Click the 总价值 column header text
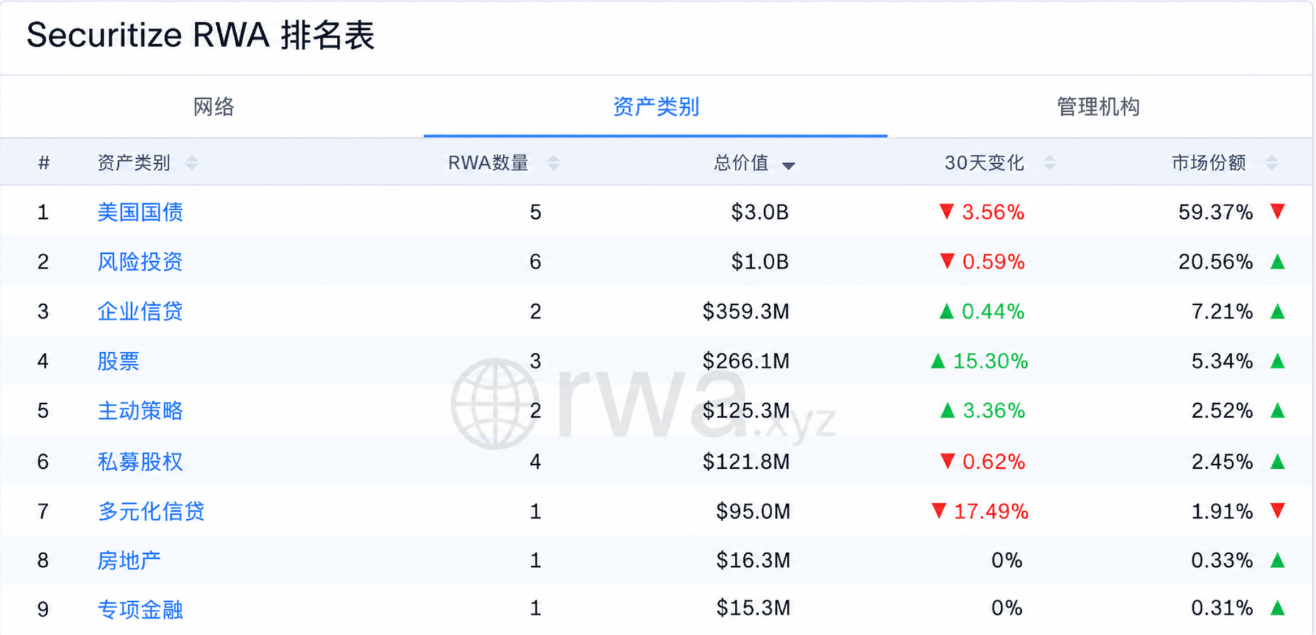 [741, 163]
